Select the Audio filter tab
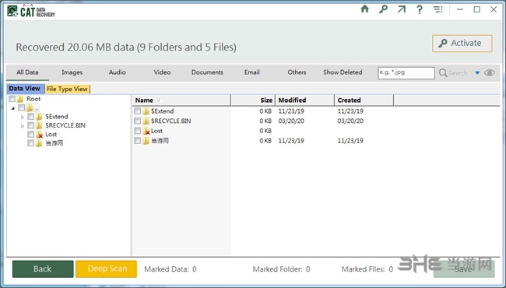 117,72
